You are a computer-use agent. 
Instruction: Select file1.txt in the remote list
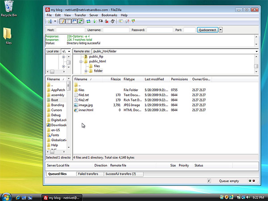[x=84, y=95]
